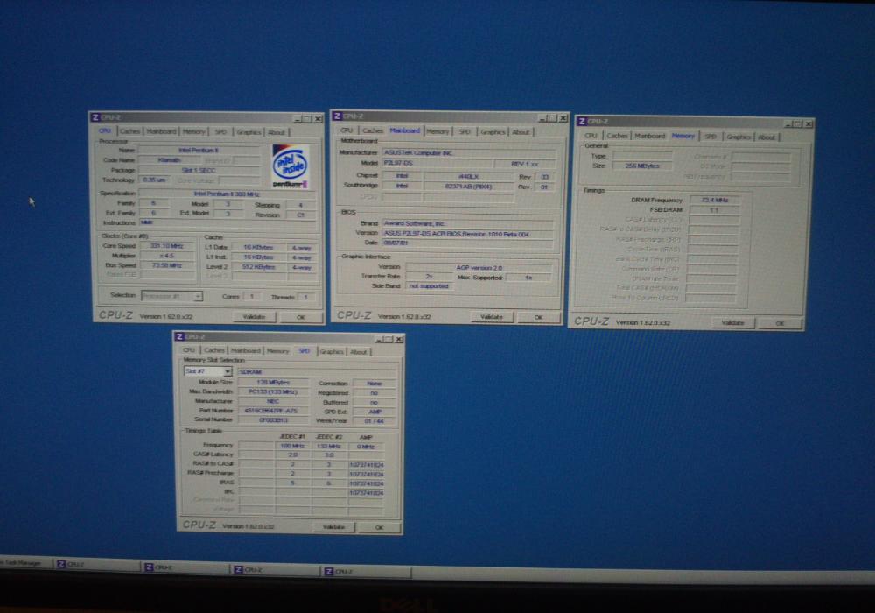Screen dimensions: 875x613
Task: Open Graphics tab in the Memory window
Action: [x=738, y=137]
